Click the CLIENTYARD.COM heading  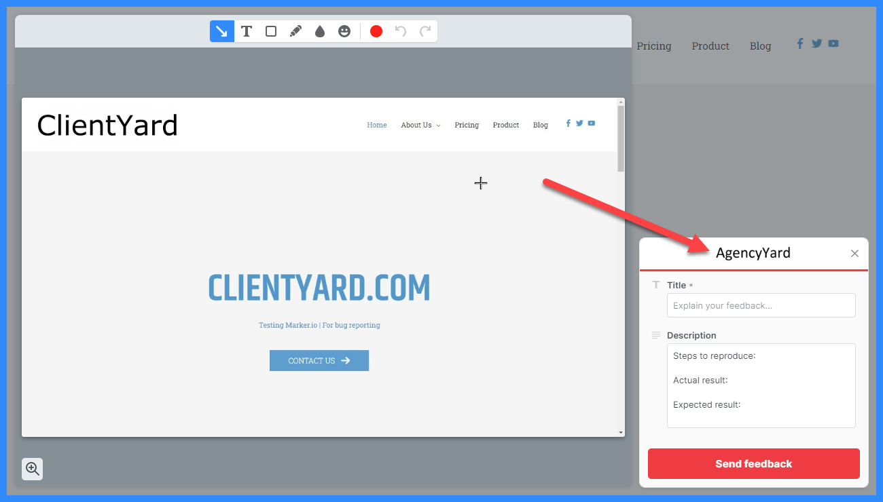tap(319, 288)
